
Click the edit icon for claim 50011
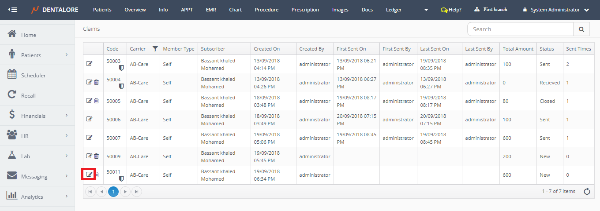pyautogui.click(x=89, y=175)
